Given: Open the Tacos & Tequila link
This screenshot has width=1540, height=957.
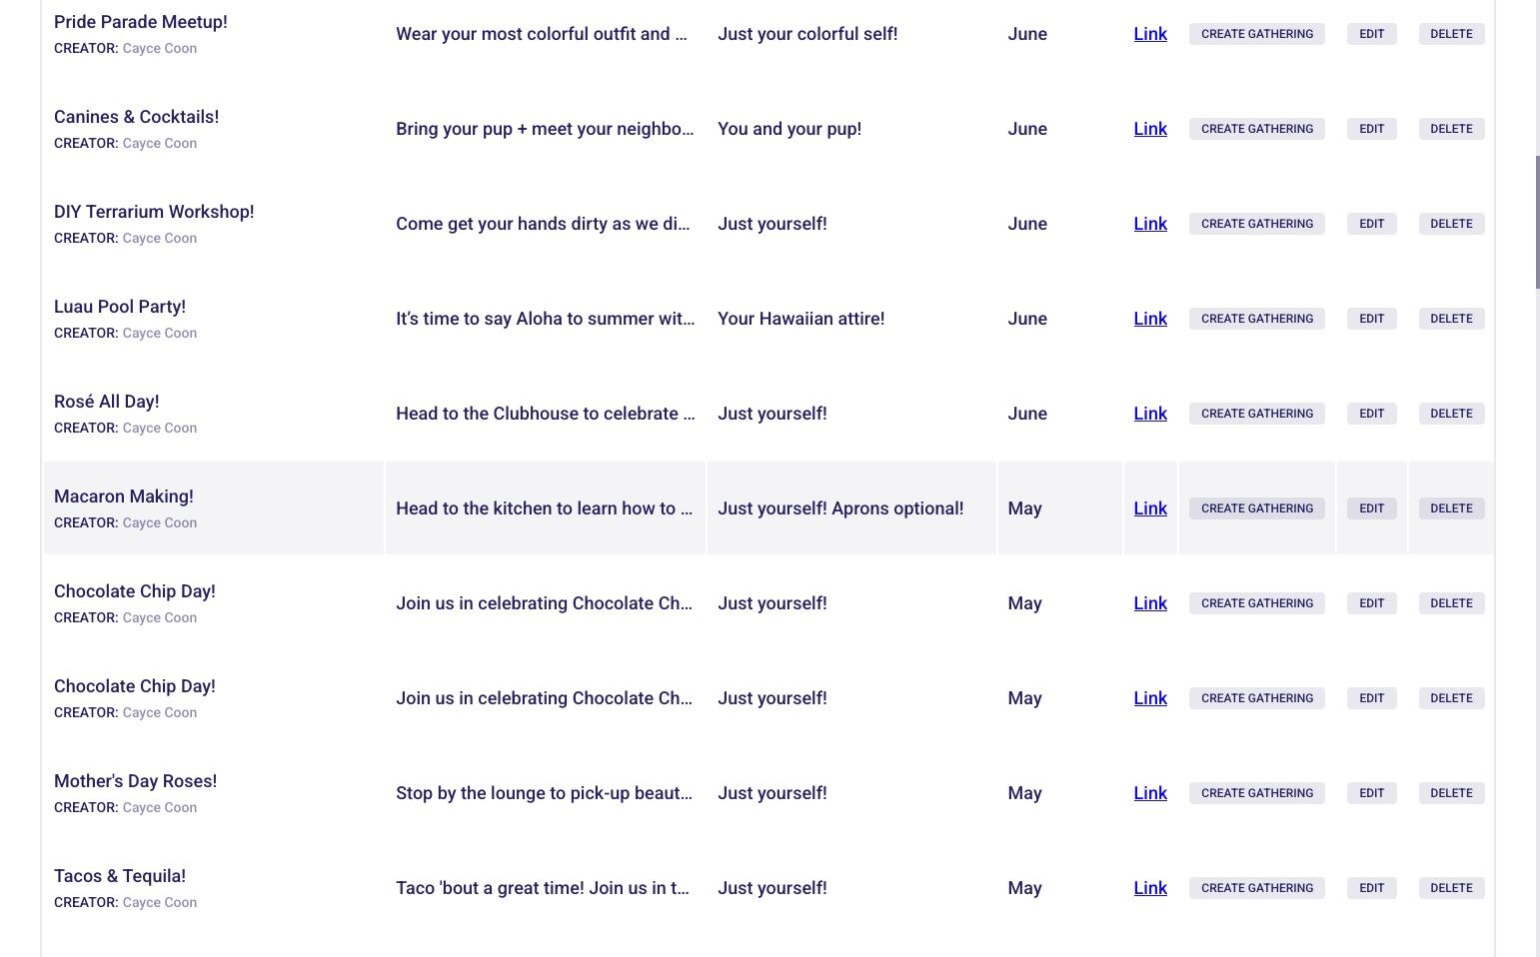Looking at the screenshot, I should point(1150,888).
